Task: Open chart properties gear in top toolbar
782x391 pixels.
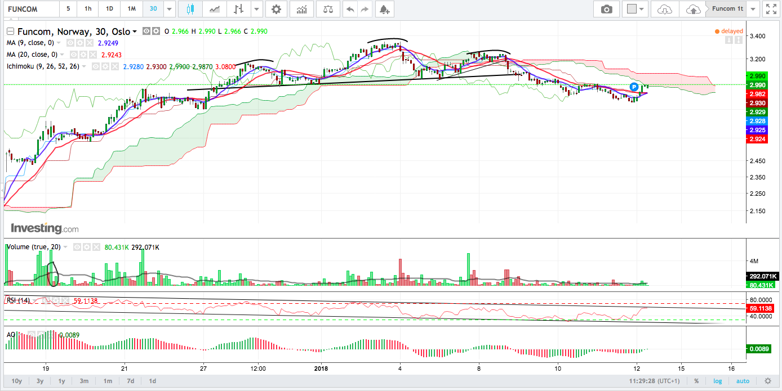Action: coord(276,9)
